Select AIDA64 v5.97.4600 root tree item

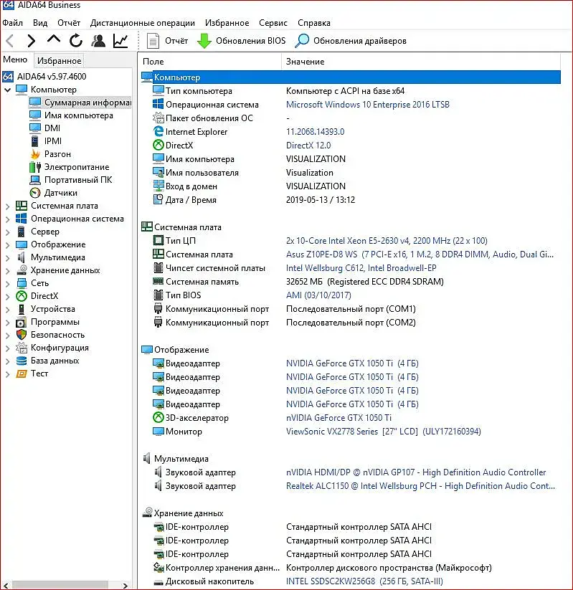pyautogui.click(x=52, y=77)
